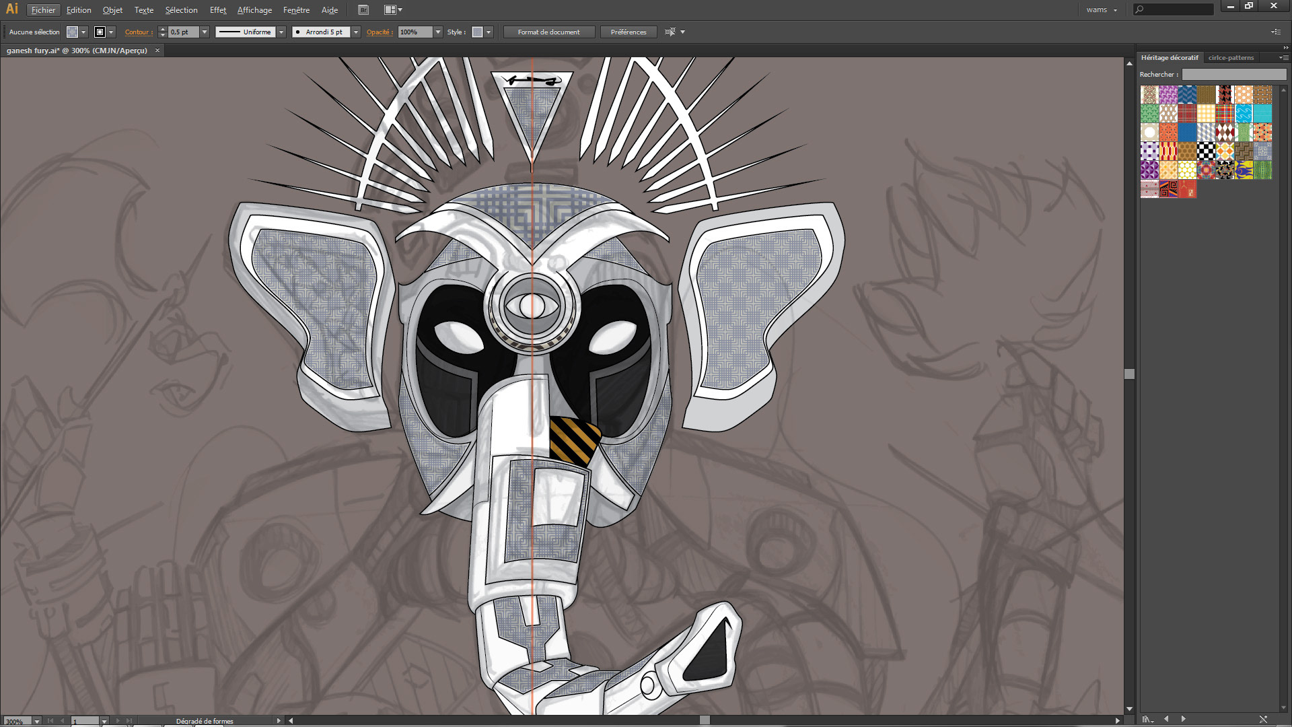This screenshot has height=727, width=1292.
Task: Collapse the swatch panel with the double arrows
Action: pos(1285,48)
